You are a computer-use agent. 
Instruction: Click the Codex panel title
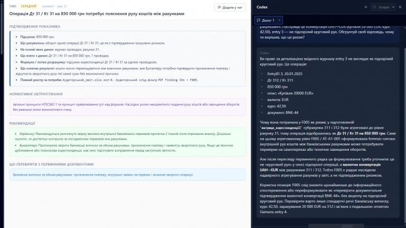click(262, 7)
